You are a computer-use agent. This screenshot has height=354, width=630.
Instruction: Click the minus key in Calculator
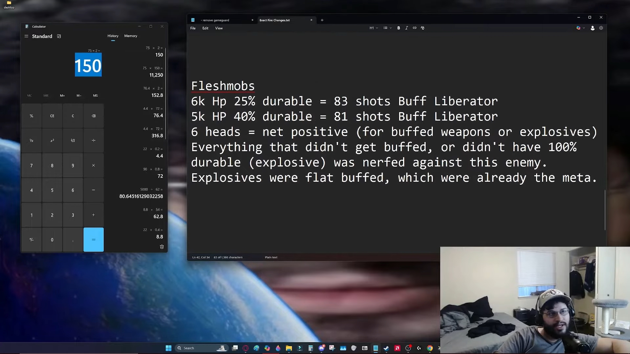pyautogui.click(x=94, y=190)
